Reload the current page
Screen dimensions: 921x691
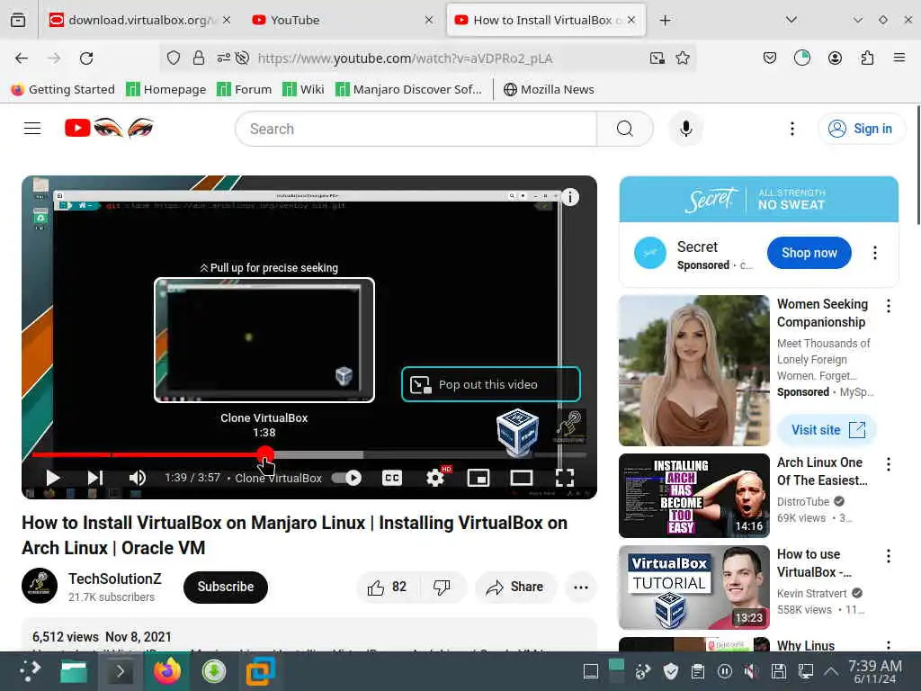[x=86, y=58]
